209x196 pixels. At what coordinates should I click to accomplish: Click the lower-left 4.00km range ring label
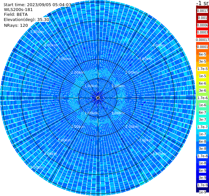coord(50,154)
